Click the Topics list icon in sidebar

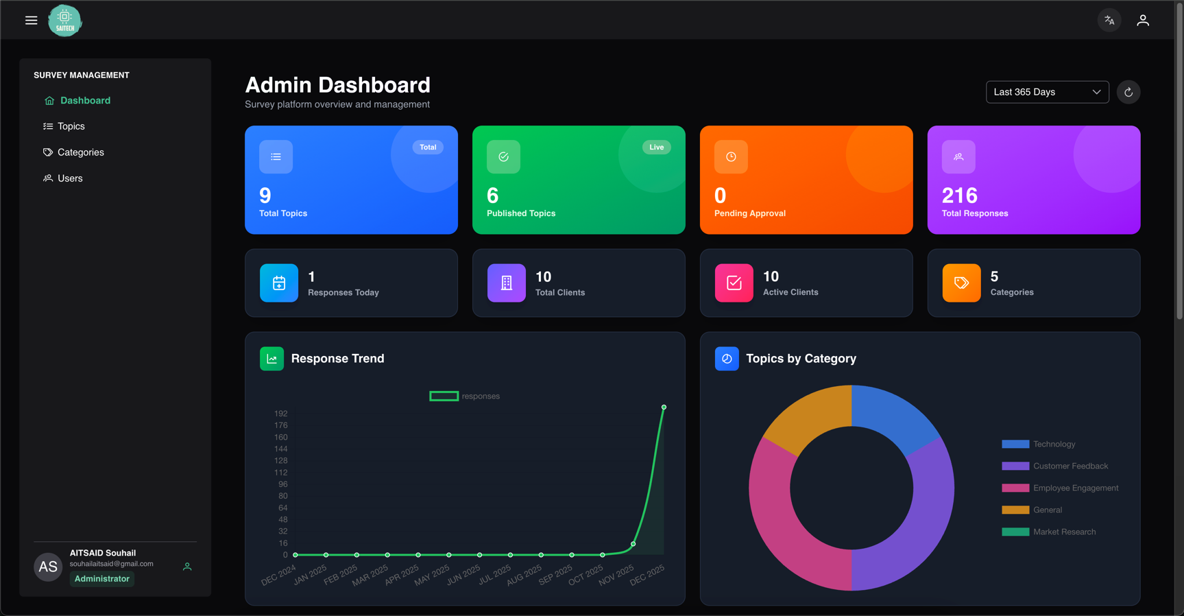pos(48,126)
